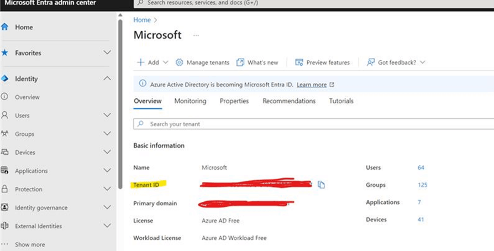The image size is (494, 251).
Task: Click Preview features button
Action: [322, 62]
